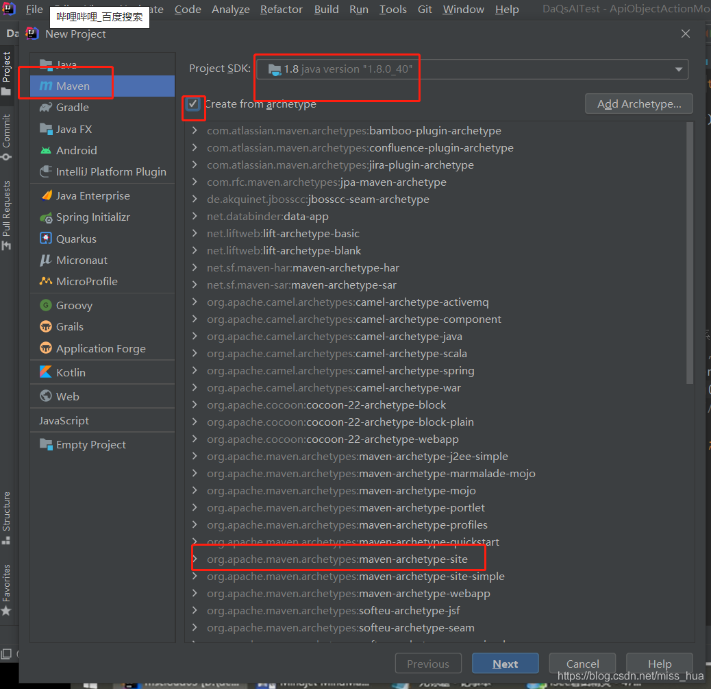Select the lift-archetype-basic archetype
Screen dimensions: 711x689
click(283, 233)
